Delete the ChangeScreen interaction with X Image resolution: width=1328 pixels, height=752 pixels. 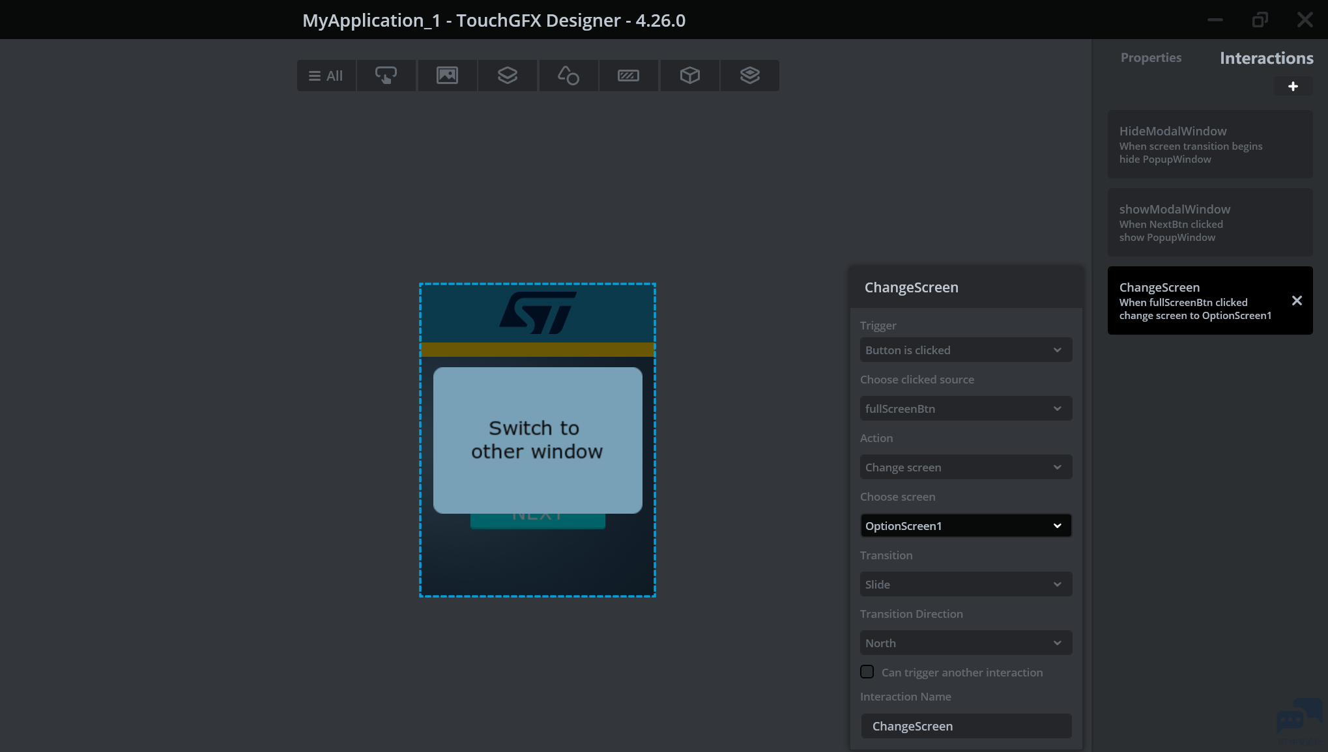1297,300
